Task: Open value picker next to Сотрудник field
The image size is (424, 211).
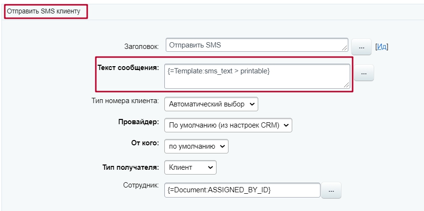Action: click(x=331, y=190)
